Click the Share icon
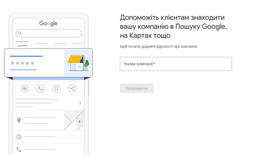The image size is (261, 155). [72, 88]
